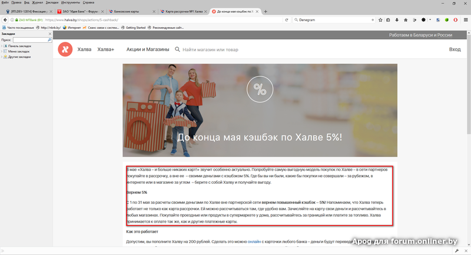Viewport: 471px width, 255px height.
Task: Close the bottom developer bar
Action: 466,251
